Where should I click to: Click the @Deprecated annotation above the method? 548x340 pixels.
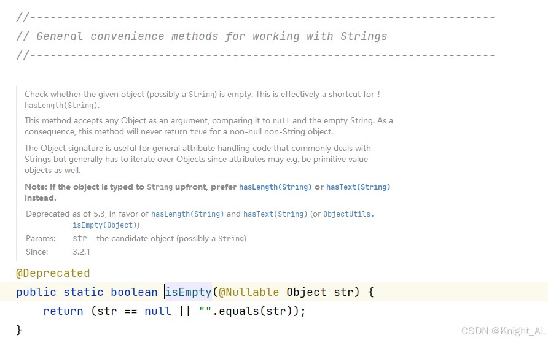pyautogui.click(x=53, y=273)
